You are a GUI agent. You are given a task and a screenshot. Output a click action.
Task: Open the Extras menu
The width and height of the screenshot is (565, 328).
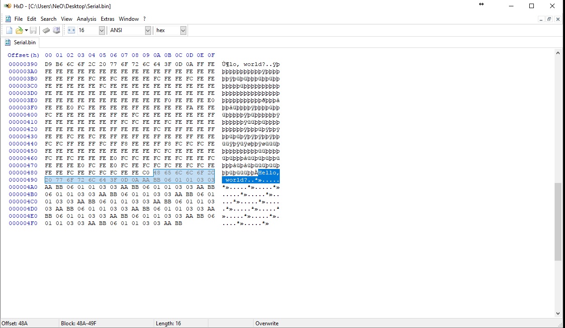tap(108, 19)
